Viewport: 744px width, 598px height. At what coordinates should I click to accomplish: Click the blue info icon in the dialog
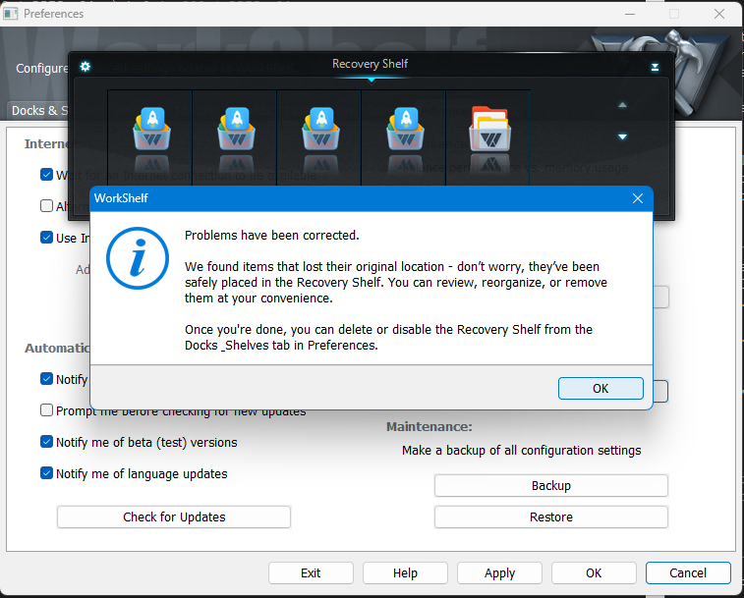click(132, 257)
